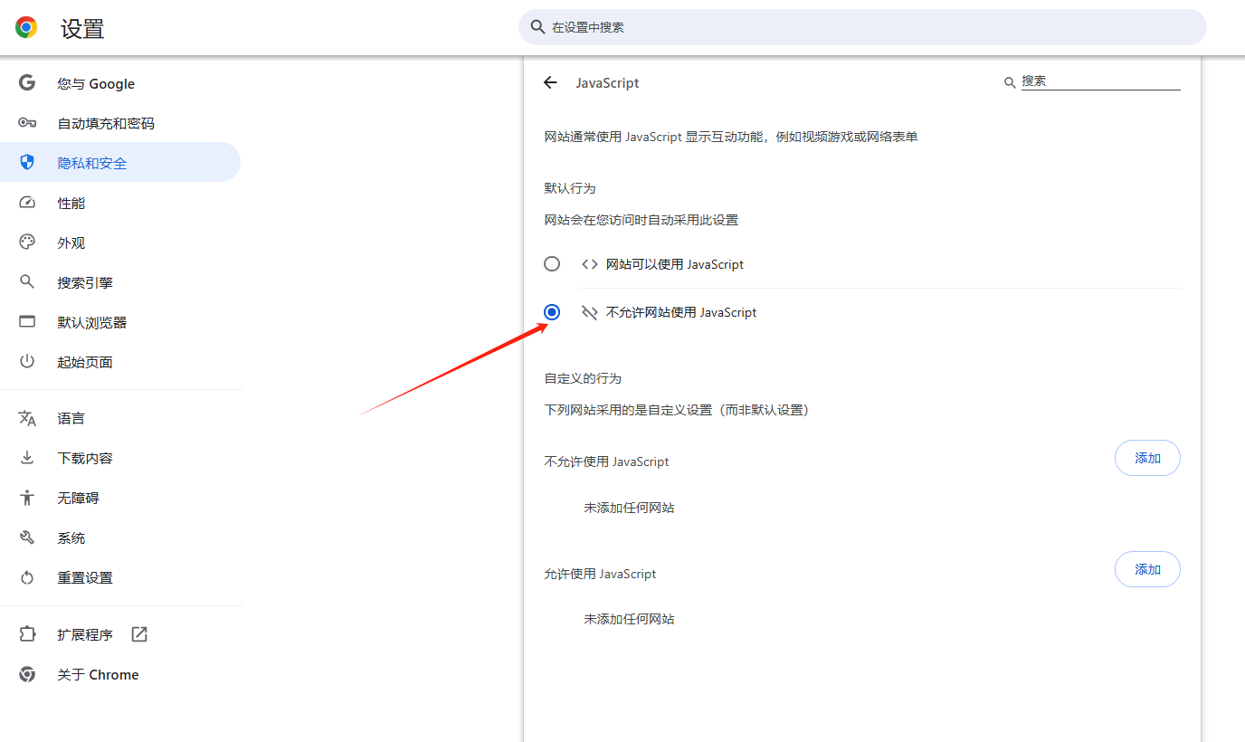Open 性能 settings section

(120, 203)
